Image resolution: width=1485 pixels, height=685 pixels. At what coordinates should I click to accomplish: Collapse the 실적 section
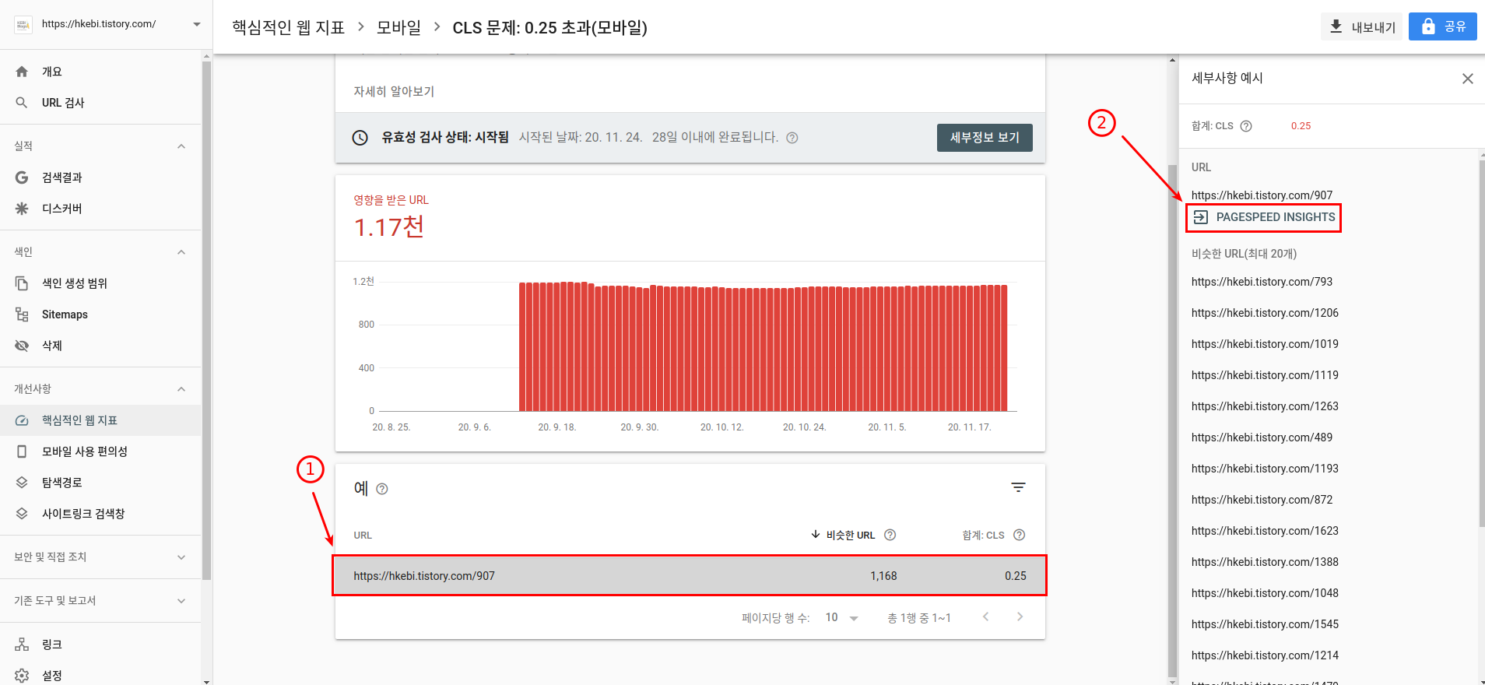[x=181, y=146]
